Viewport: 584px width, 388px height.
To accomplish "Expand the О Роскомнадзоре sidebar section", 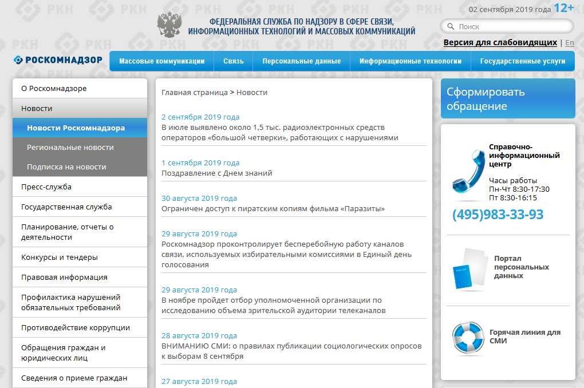I will click(x=80, y=89).
